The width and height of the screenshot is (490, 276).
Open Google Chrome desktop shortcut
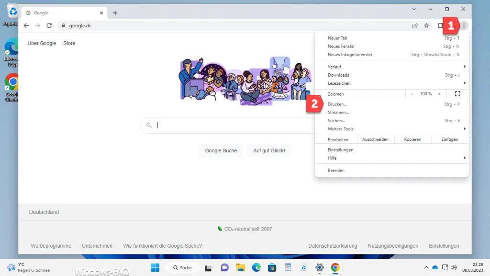(x=12, y=88)
